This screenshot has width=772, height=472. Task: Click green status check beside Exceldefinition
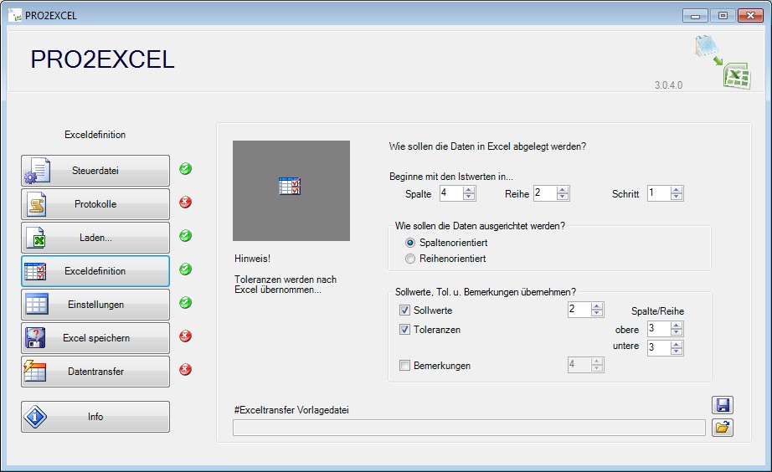pos(186,269)
